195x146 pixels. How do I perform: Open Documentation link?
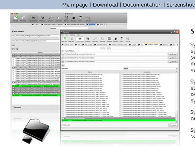click(x=142, y=5)
